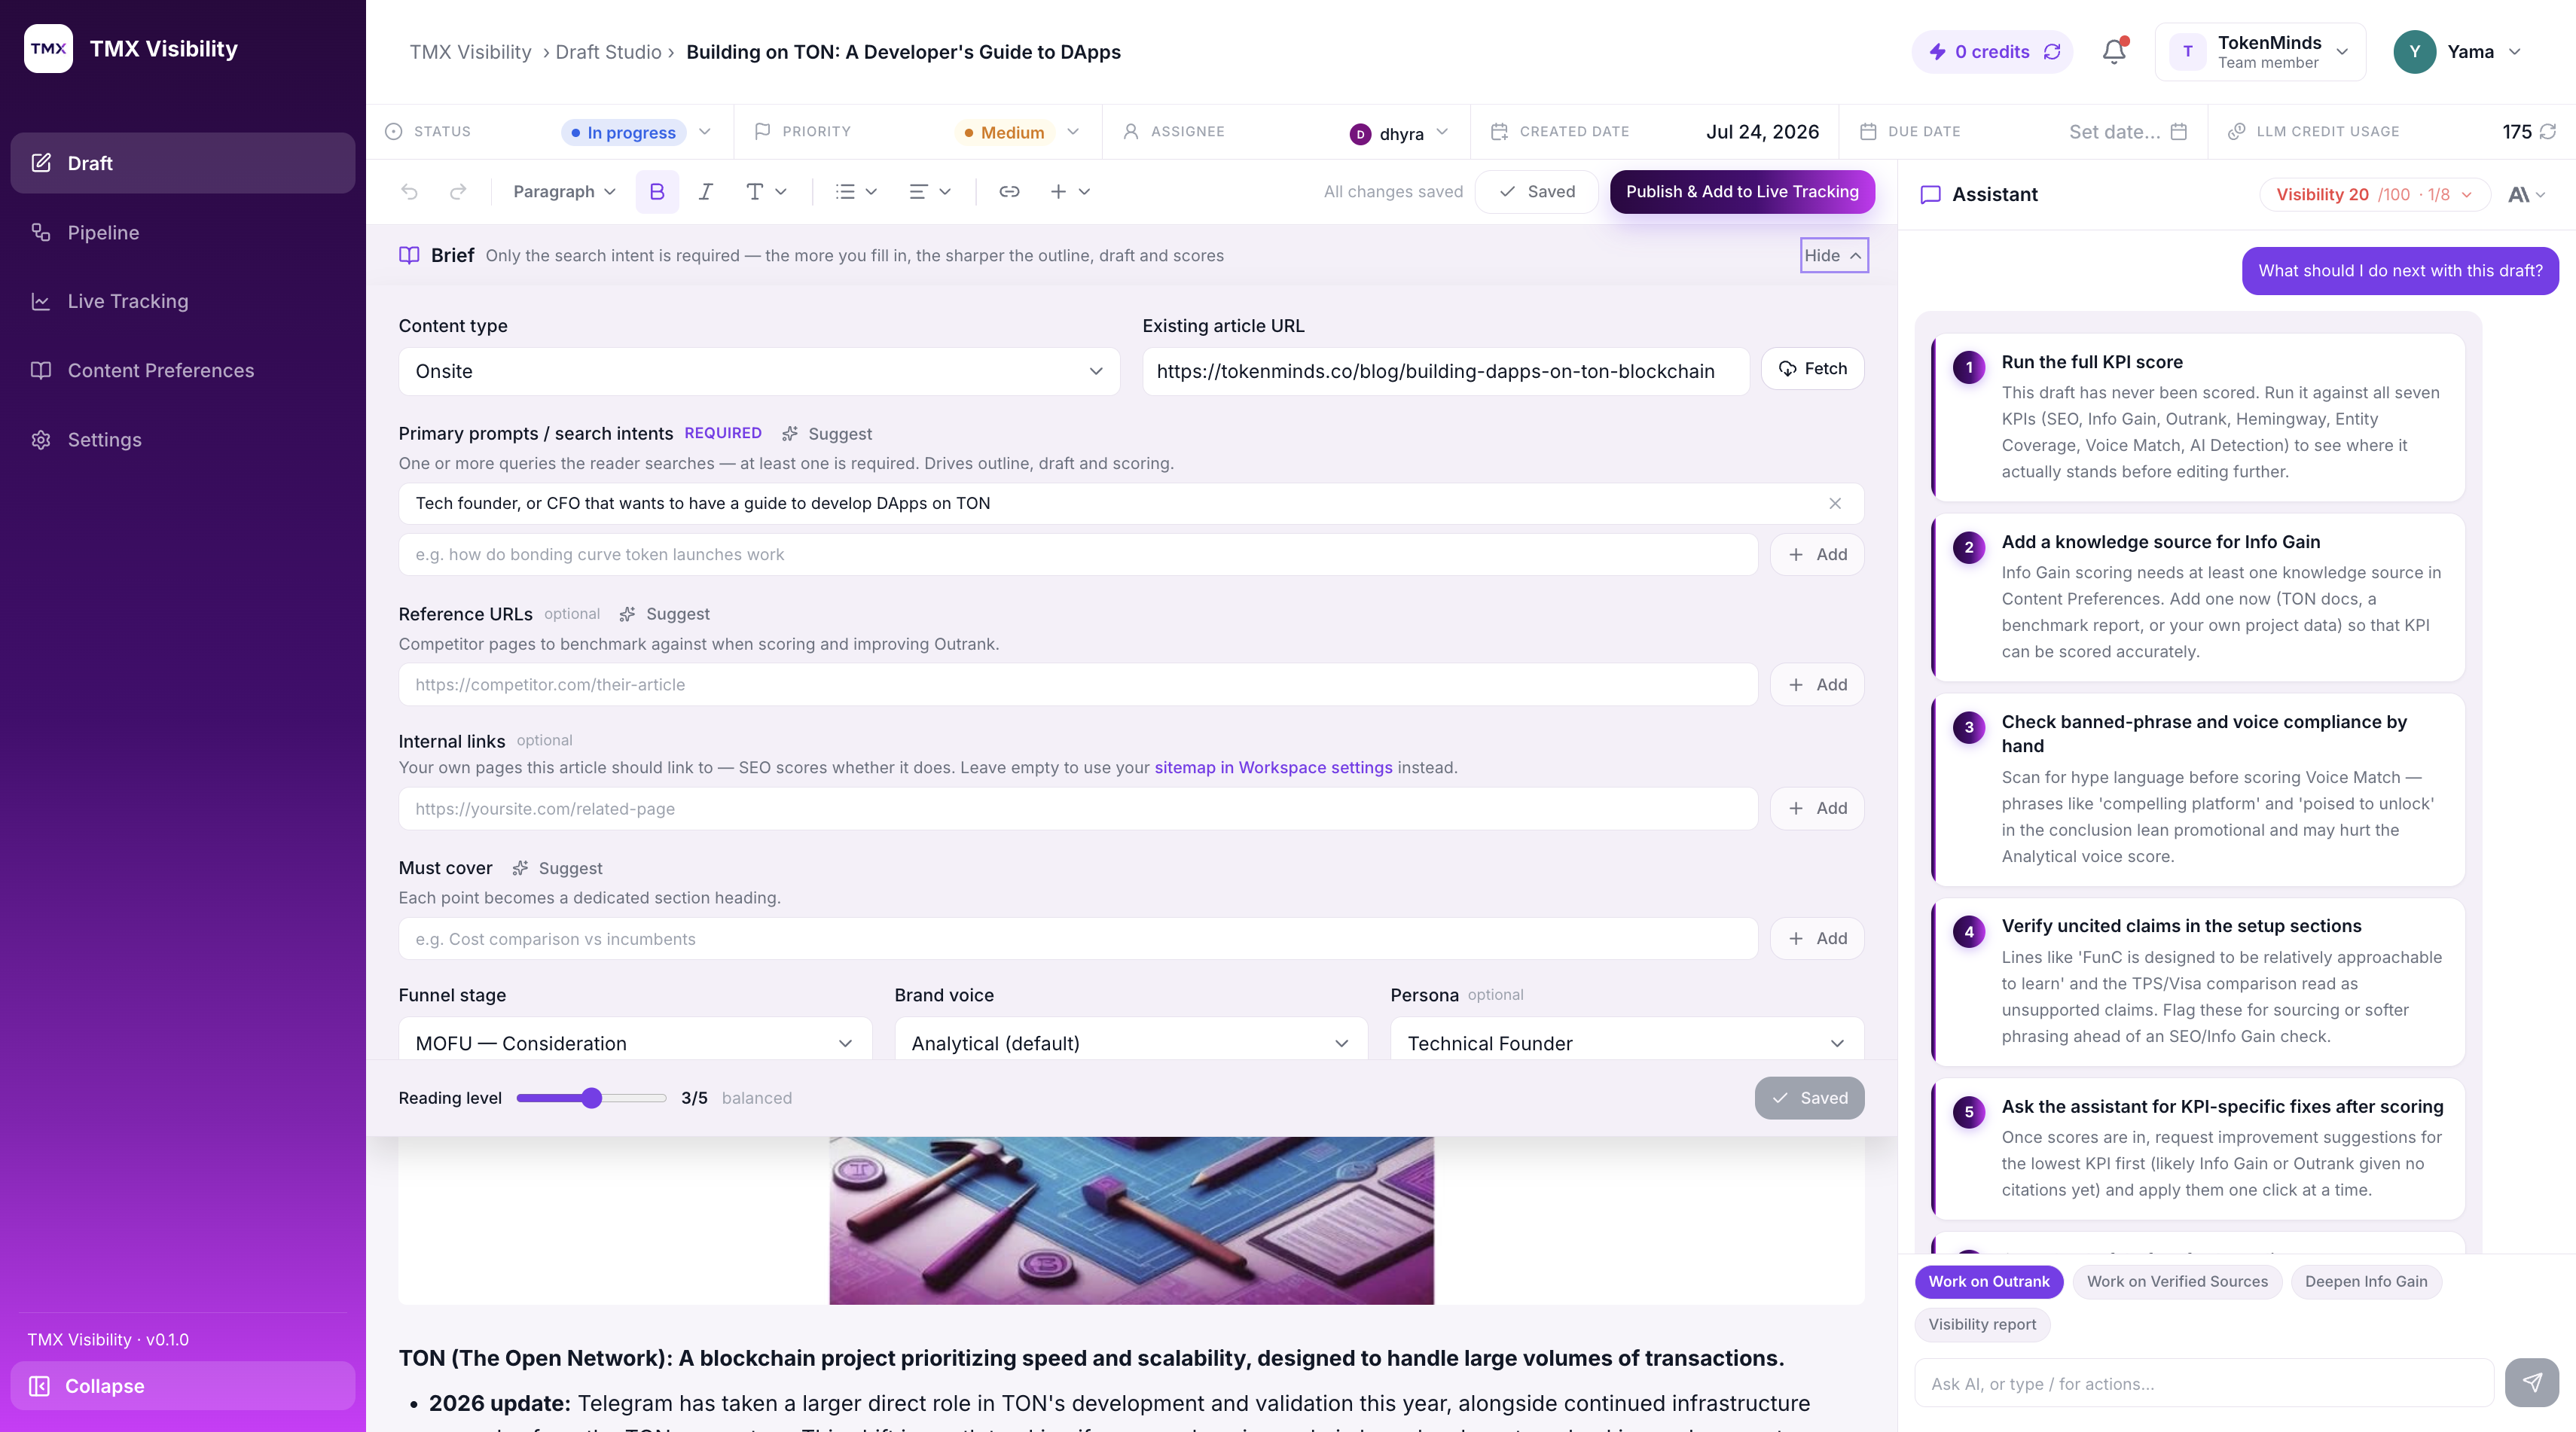
Task: Suggest must cover points
Action: click(557, 868)
